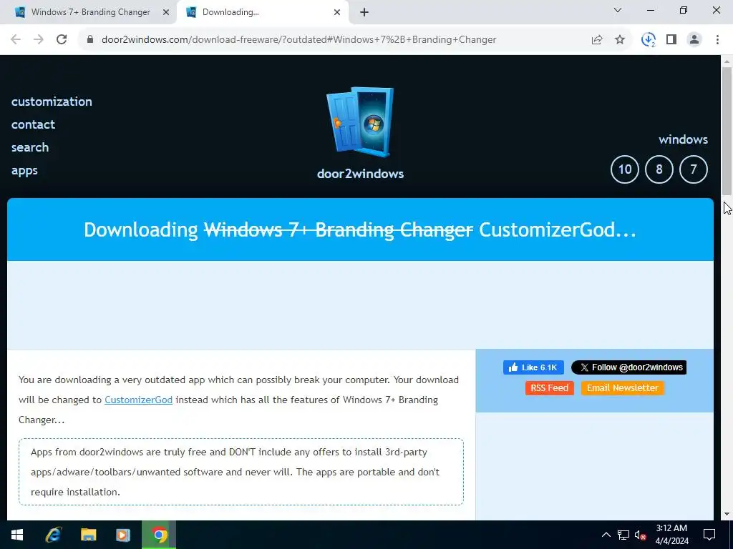Open the customization menu link
This screenshot has width=733, height=549.
52,102
